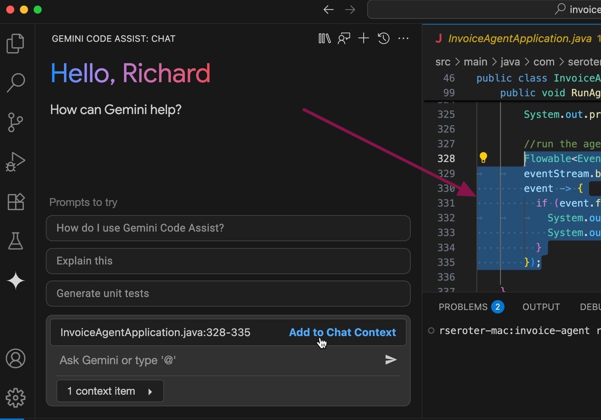Switch to the OUTPUT panel tab
The image size is (601, 420).
coord(541,307)
